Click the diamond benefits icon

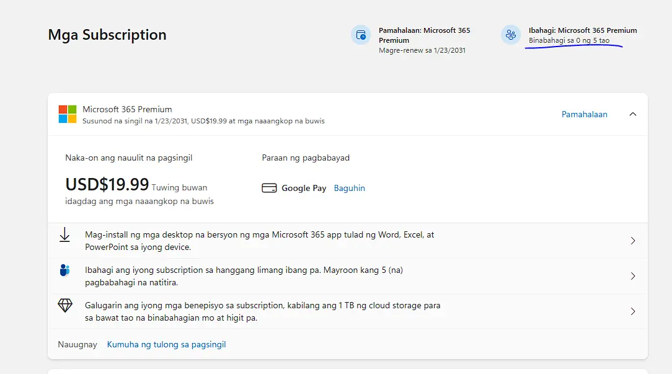click(x=65, y=305)
